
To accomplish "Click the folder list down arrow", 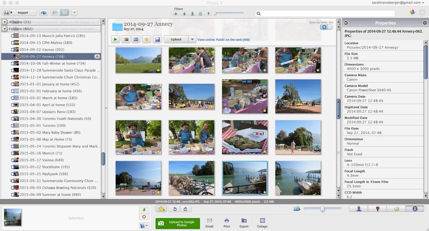I will 103,196.
